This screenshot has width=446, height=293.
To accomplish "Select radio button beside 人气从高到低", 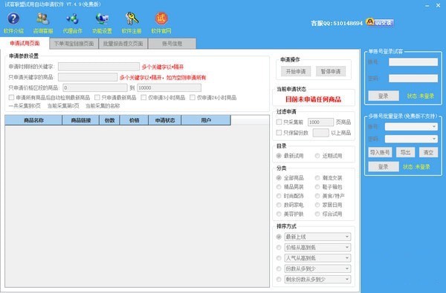I will coord(279,258).
